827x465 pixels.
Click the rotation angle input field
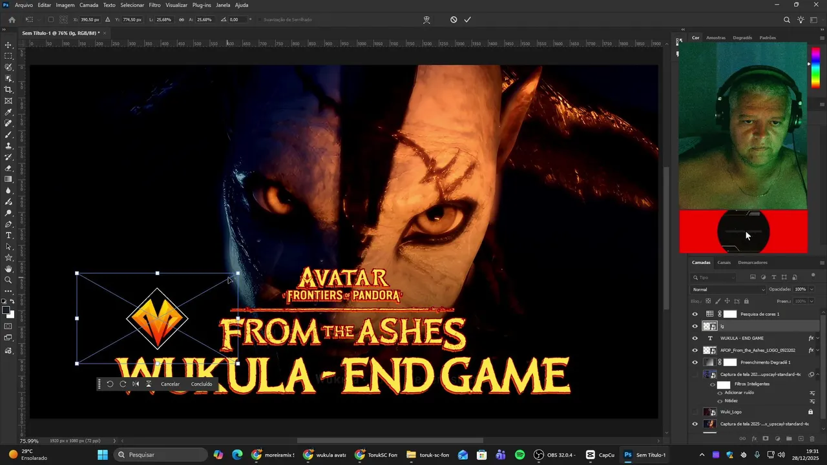237,19
